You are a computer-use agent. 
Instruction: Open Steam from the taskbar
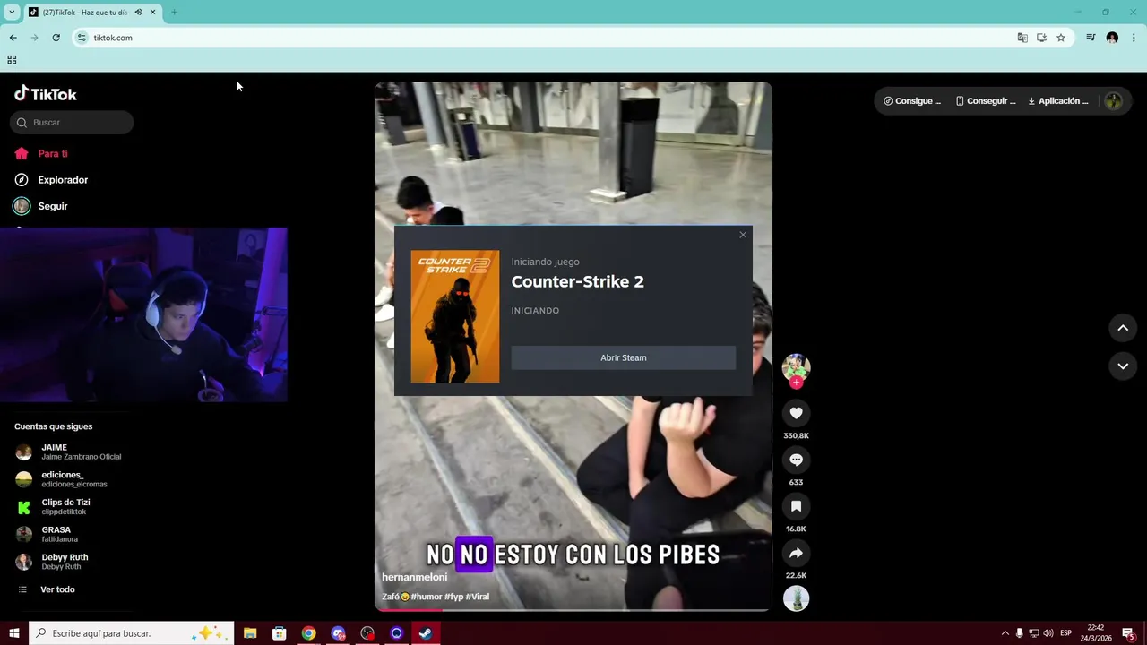[x=426, y=633]
